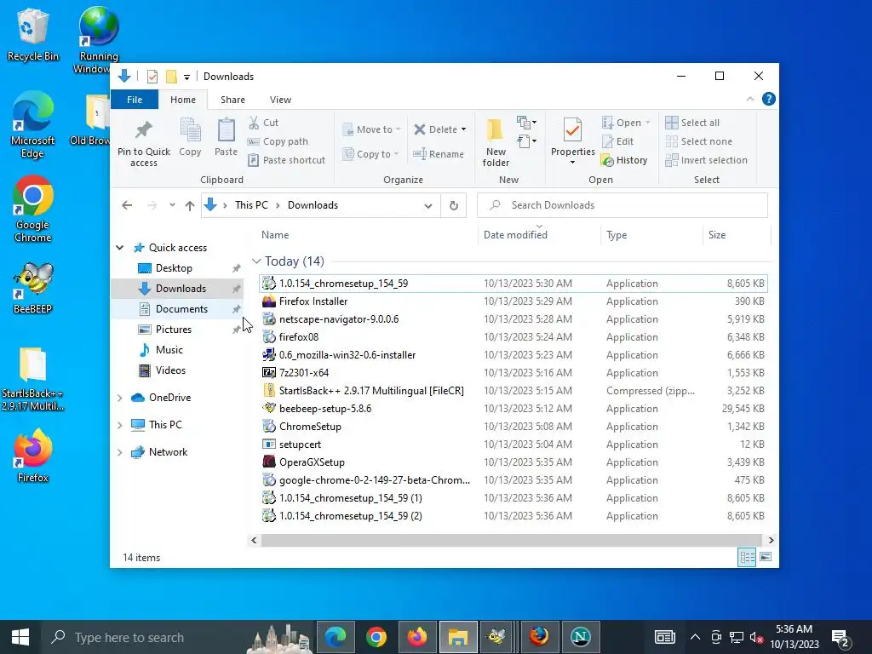Viewport: 872px width, 654px height.
Task: Open the Windows Start menu
Action: 20,637
